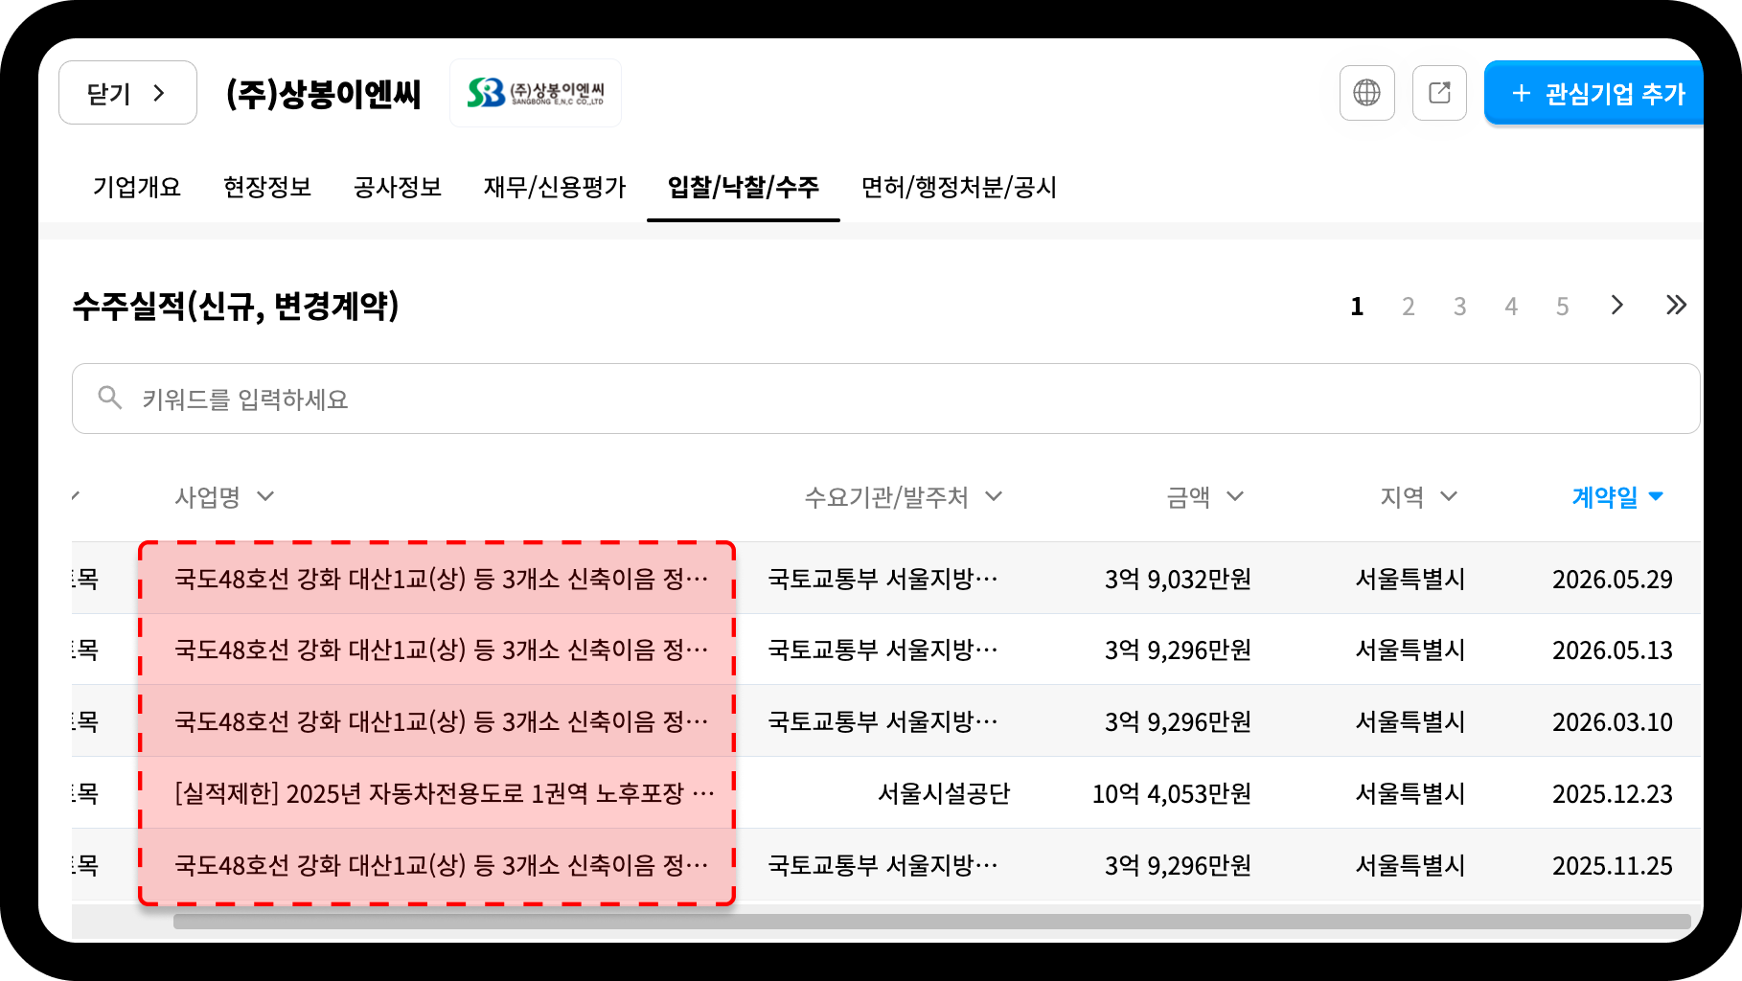Click the 상봉이엔씨 company logo
The image size is (1742, 981).
click(536, 93)
